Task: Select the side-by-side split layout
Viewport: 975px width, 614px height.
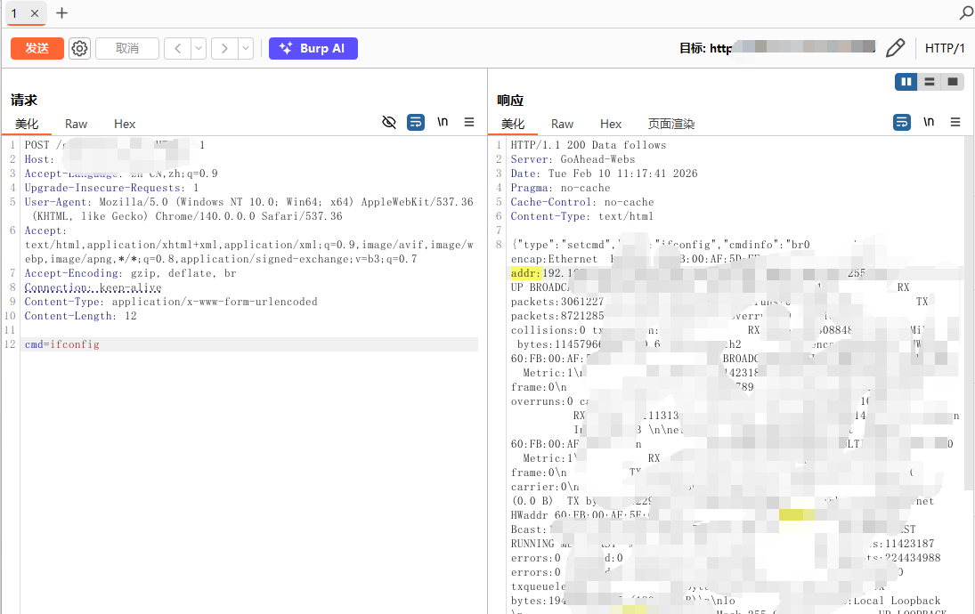Action: coord(906,82)
